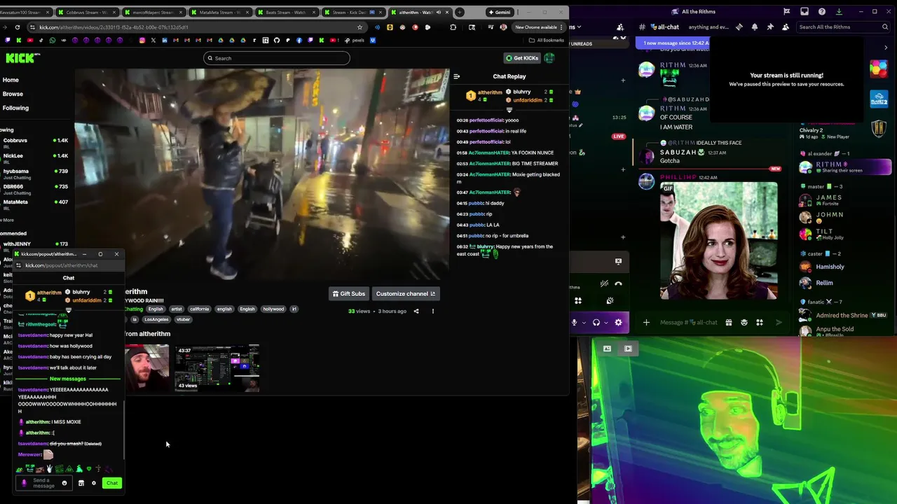Open pinned messages in Discord
The height and width of the screenshot is (504, 897).
coord(769,27)
